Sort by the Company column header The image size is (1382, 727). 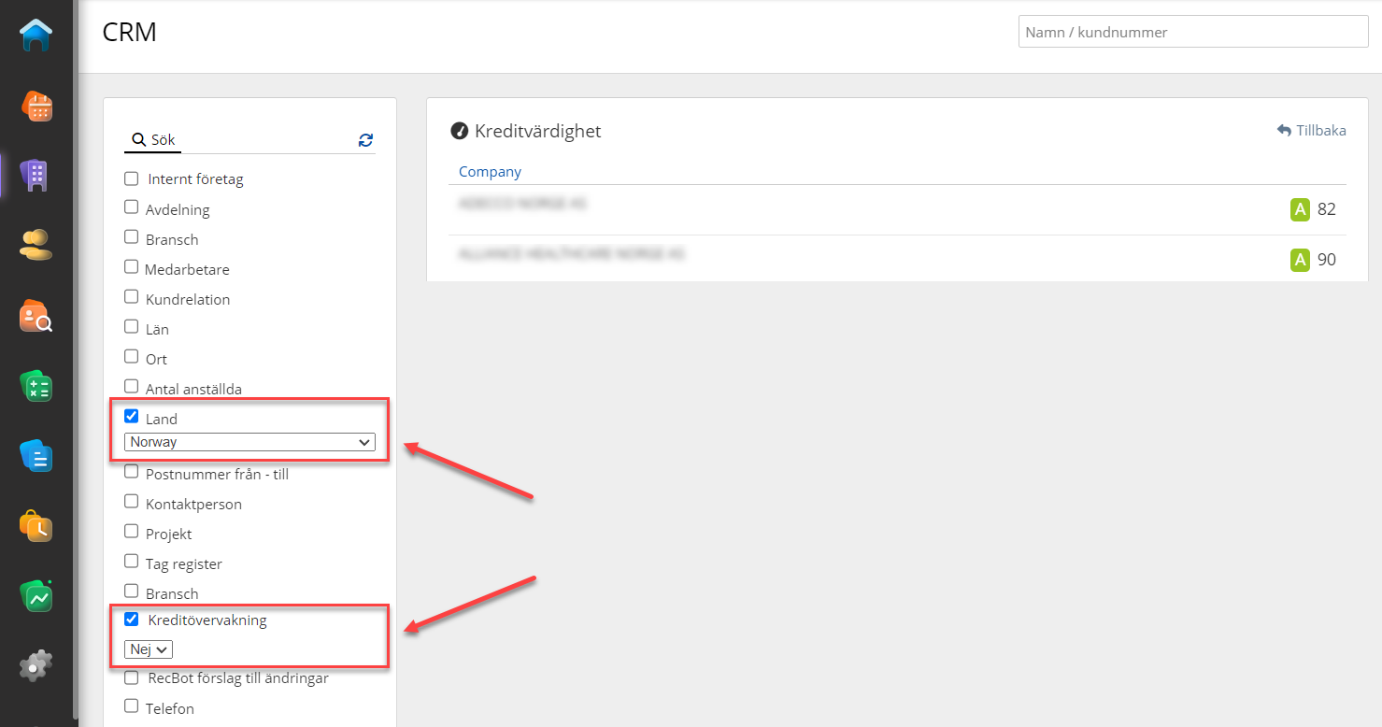[x=490, y=172]
